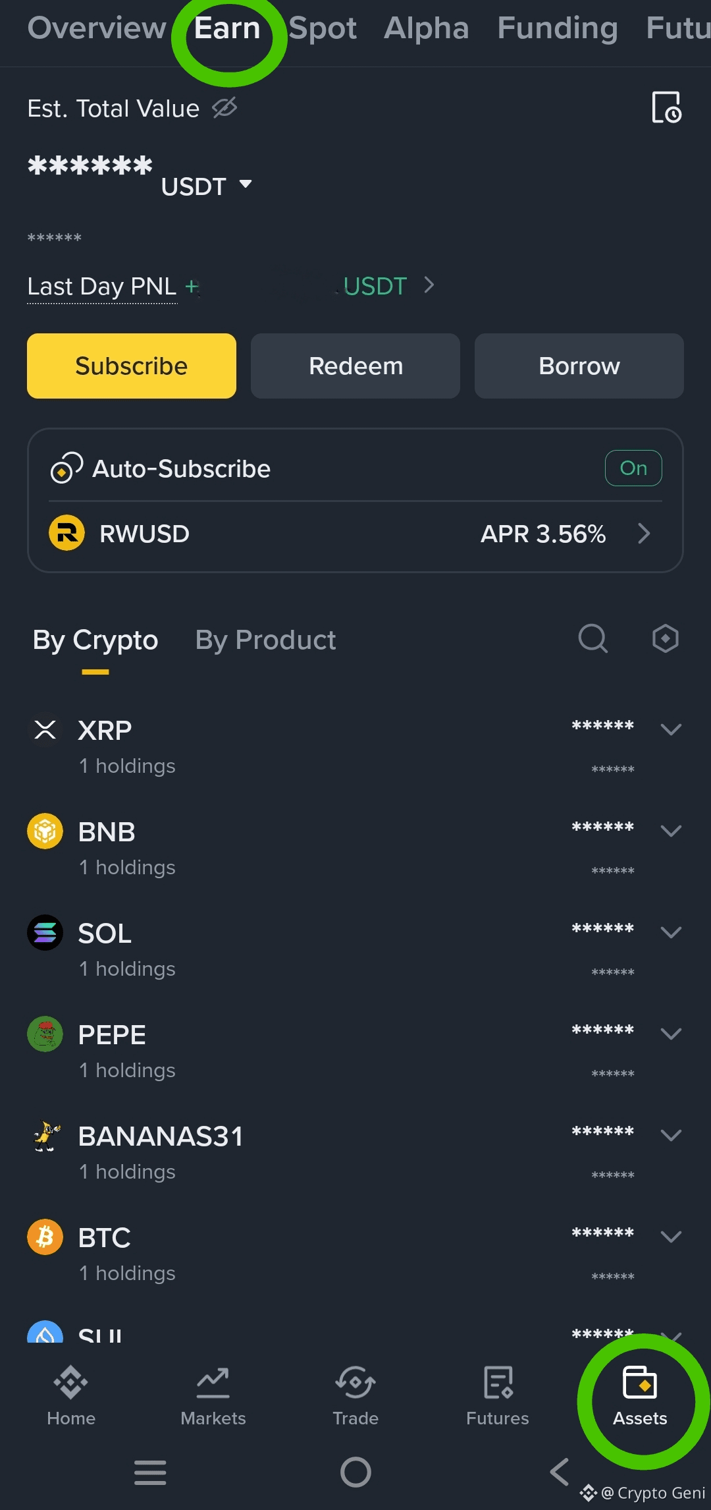Open the hexagon settings icon

(665, 638)
